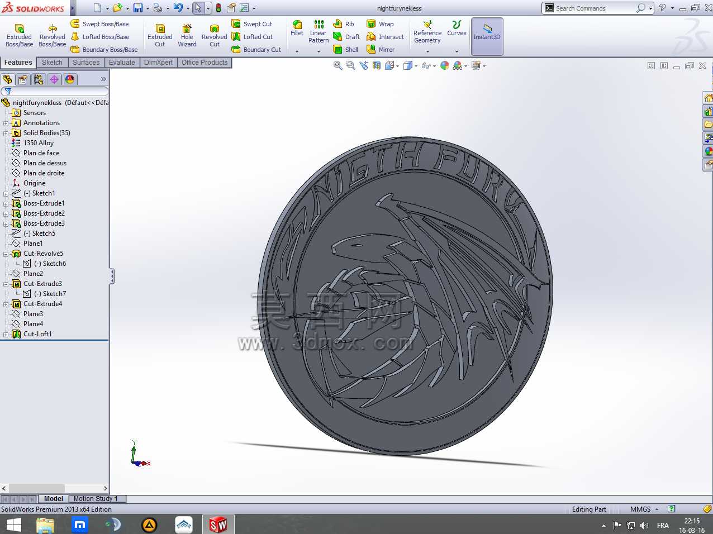This screenshot has height=534, width=713.
Task: Expand the Annotations node
Action: coord(6,123)
